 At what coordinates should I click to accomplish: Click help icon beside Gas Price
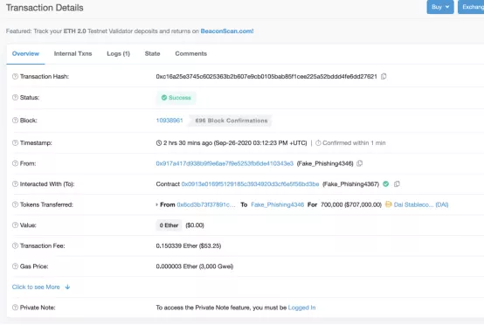tap(15, 266)
